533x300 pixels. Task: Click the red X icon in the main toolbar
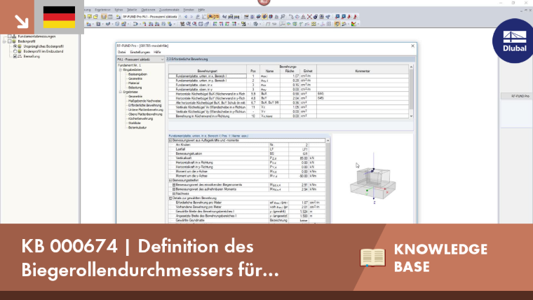click(x=309, y=16)
